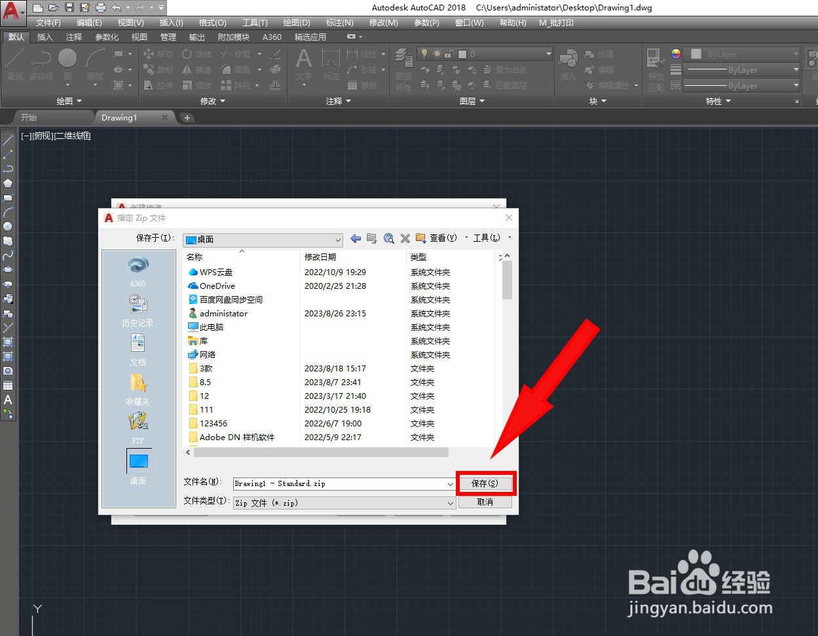Open the ByLayer object color dropdown
818x636 pixels.
pyautogui.click(x=742, y=54)
